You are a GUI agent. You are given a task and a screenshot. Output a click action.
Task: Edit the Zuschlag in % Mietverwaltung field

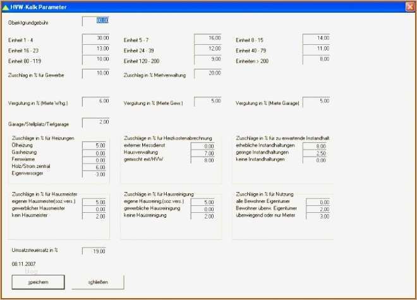[208, 74]
